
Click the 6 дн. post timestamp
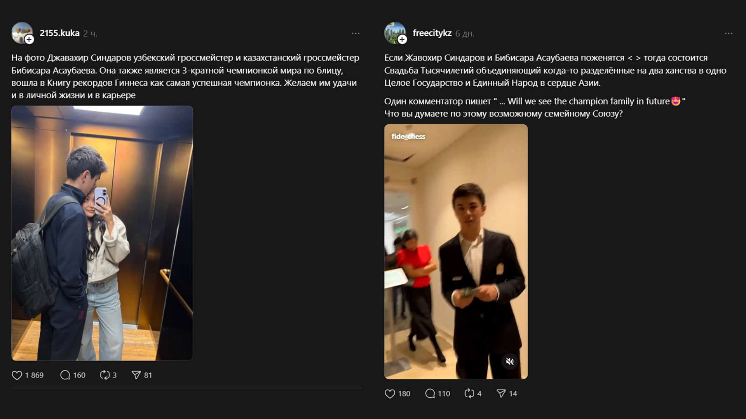tap(465, 34)
